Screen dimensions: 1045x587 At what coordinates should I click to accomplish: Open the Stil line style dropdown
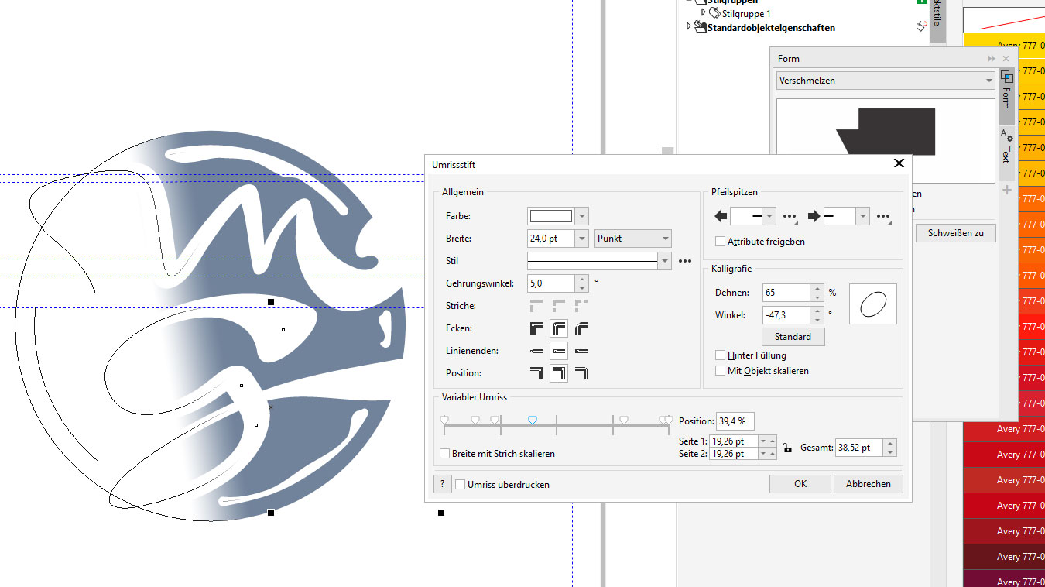[x=664, y=261]
